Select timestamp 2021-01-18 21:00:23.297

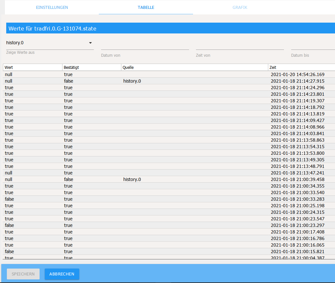pyautogui.click(x=298, y=225)
